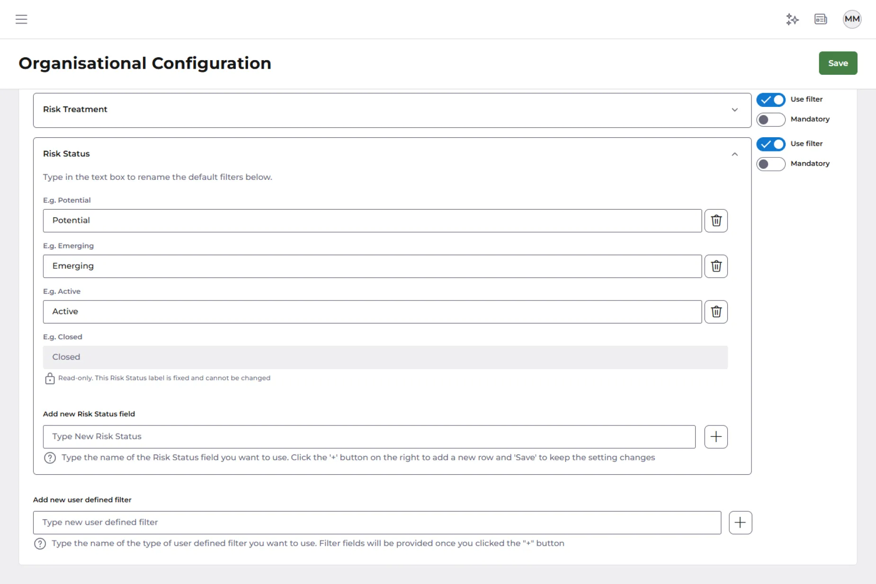876x584 pixels.
Task: Click plus to add user defined filter
Action: tap(740, 522)
